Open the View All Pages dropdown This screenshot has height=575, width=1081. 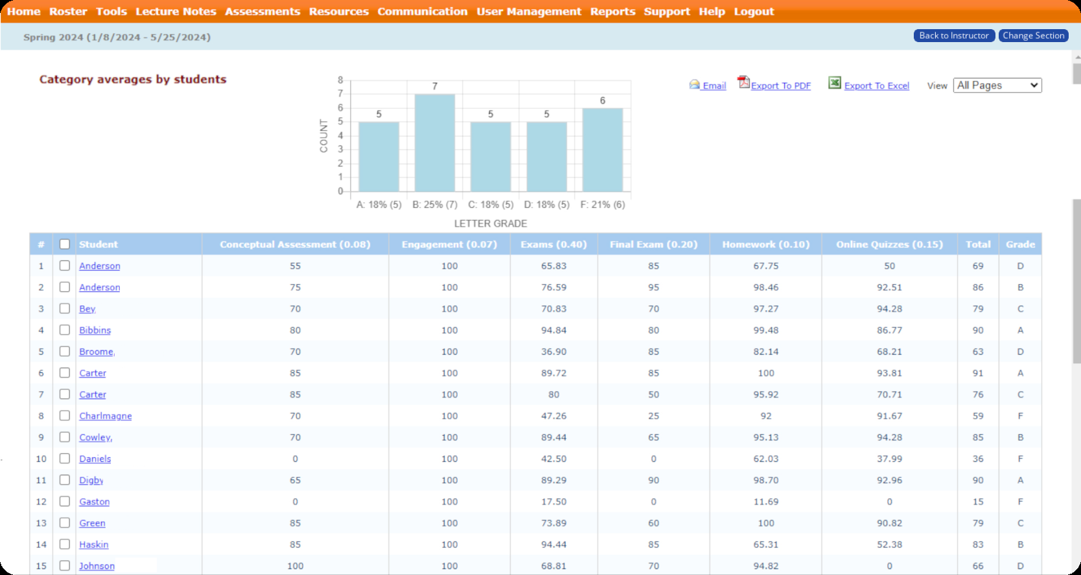click(x=997, y=85)
